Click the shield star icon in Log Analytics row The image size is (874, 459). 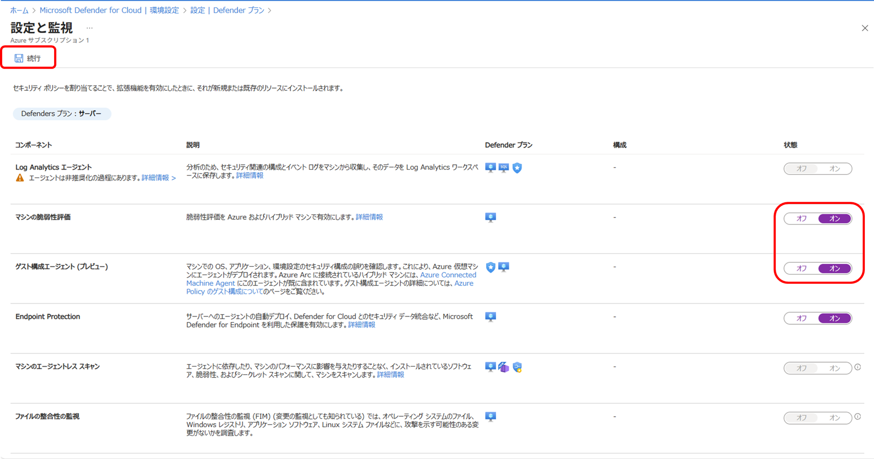tap(517, 168)
